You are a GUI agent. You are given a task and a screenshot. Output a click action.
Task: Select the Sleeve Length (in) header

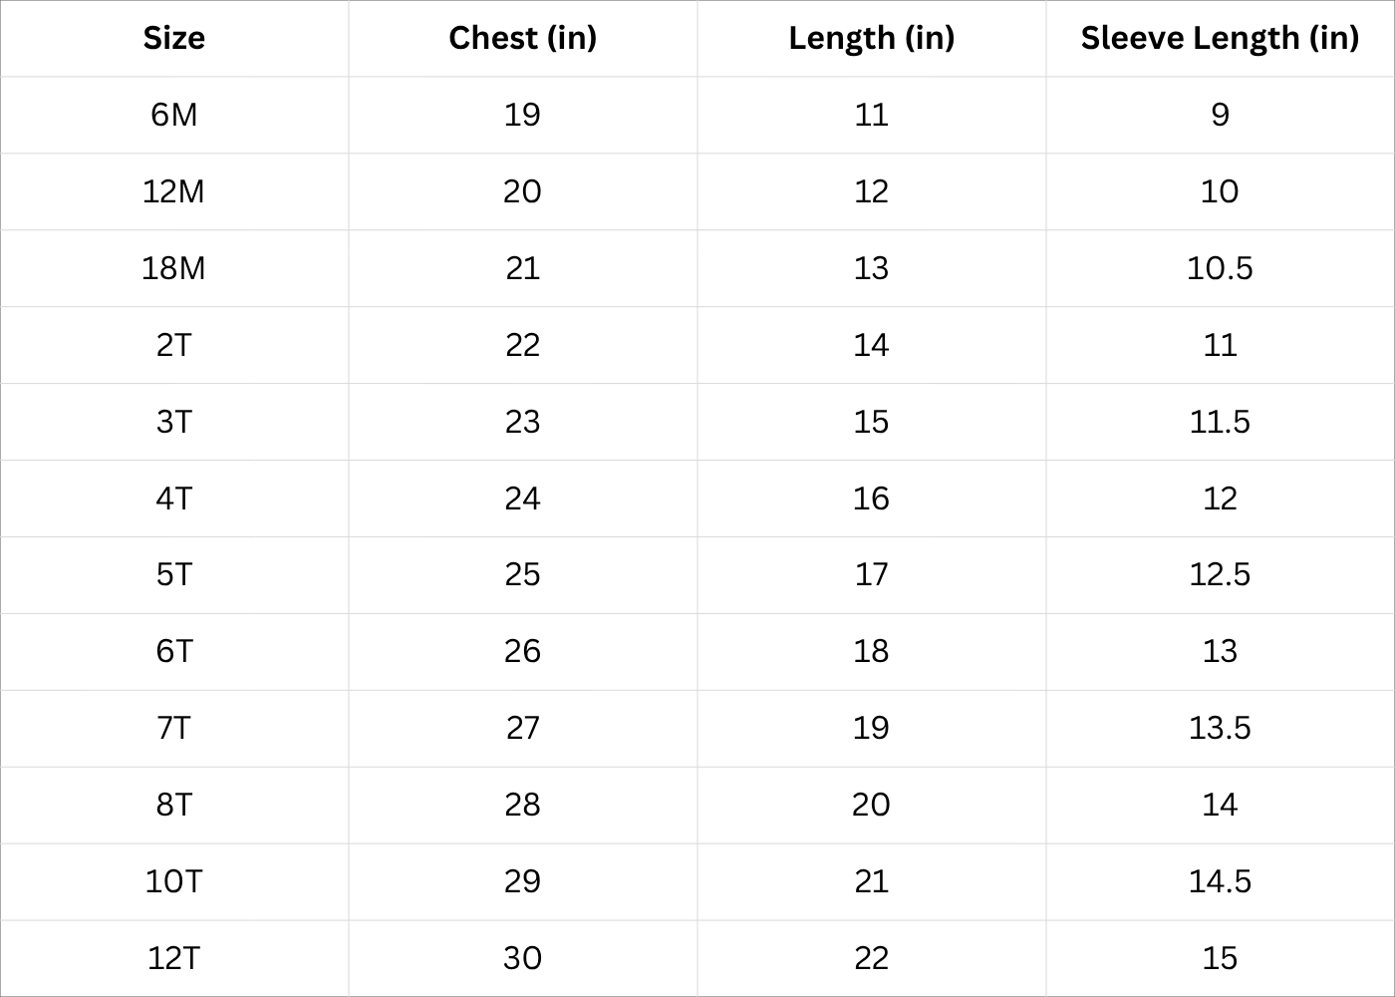(1220, 38)
